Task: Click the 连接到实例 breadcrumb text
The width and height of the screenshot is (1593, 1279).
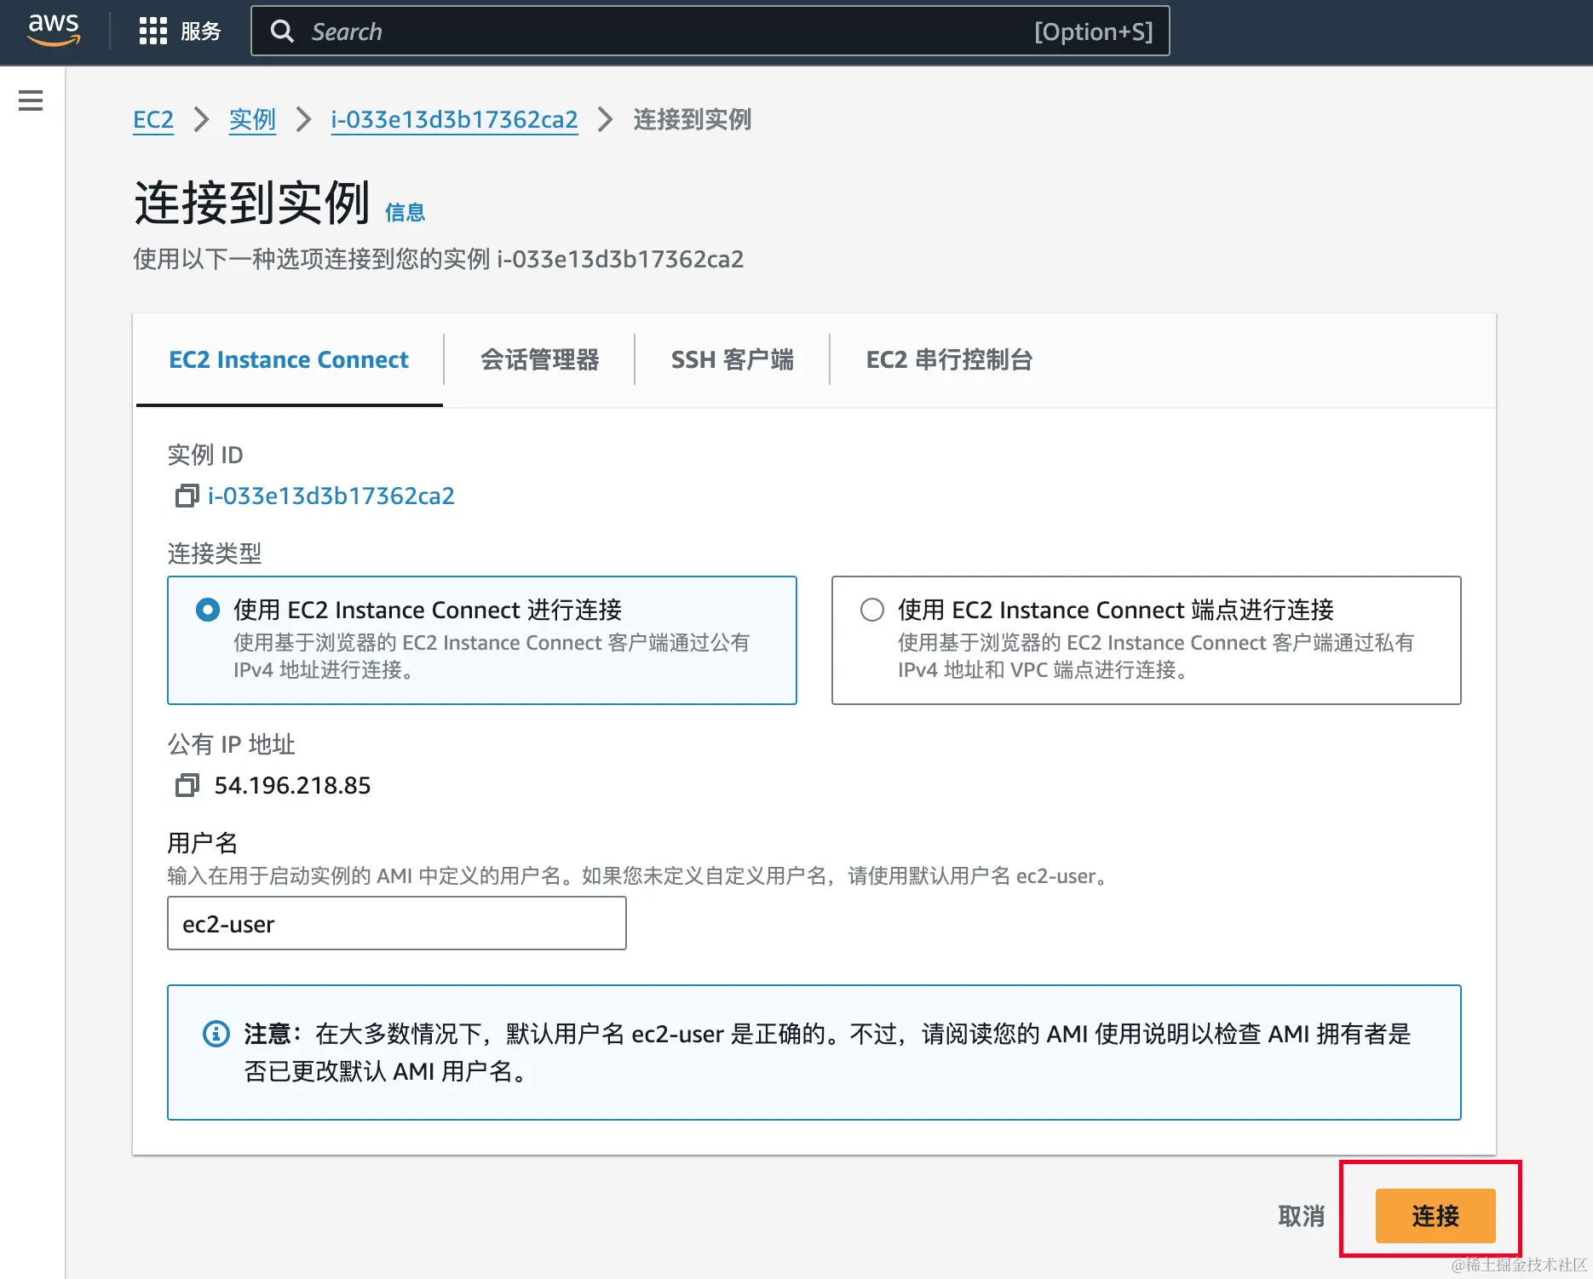Action: point(693,119)
